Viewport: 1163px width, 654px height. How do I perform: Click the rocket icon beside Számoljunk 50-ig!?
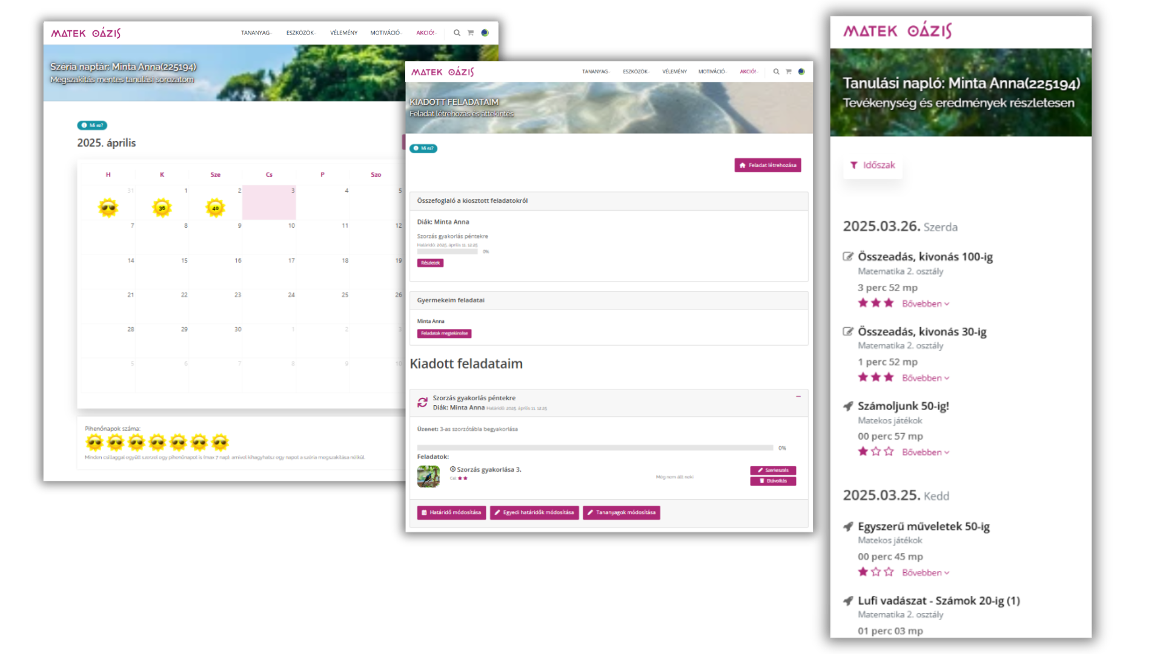[x=848, y=406]
